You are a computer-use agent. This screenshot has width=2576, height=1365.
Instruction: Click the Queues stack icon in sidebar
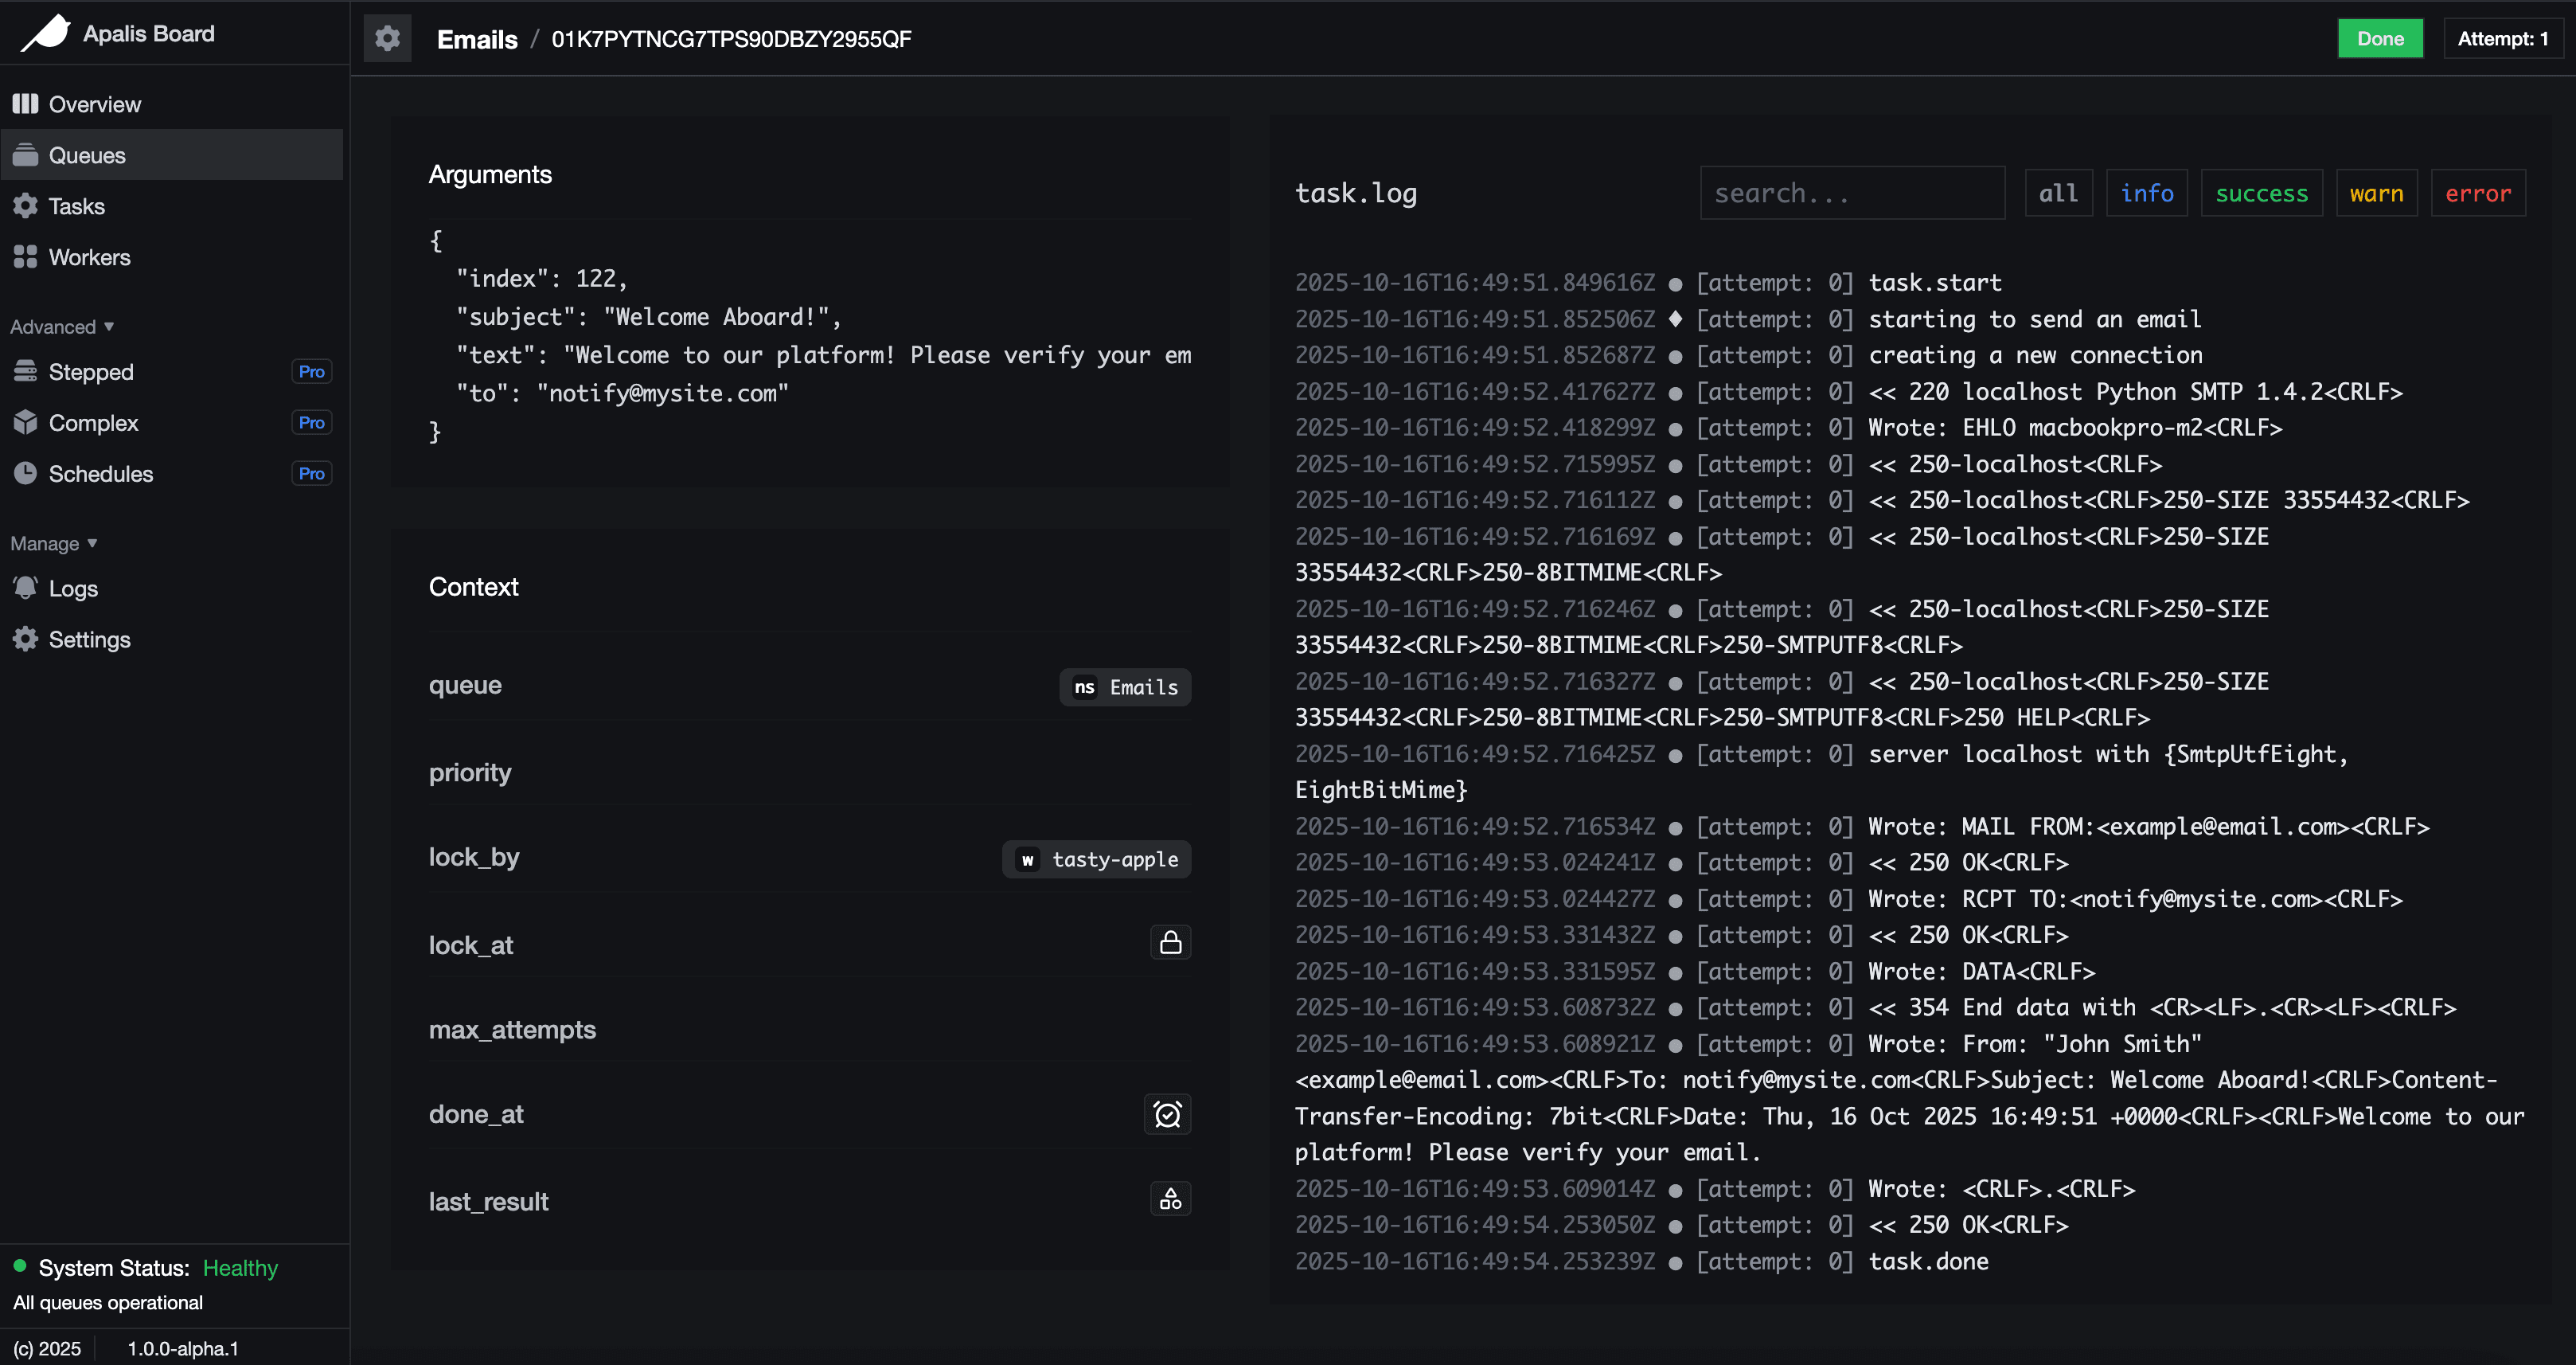point(25,154)
